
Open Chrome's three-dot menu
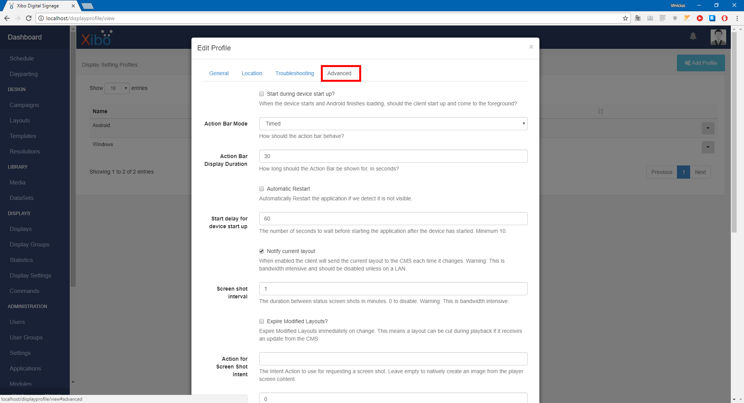(x=737, y=18)
